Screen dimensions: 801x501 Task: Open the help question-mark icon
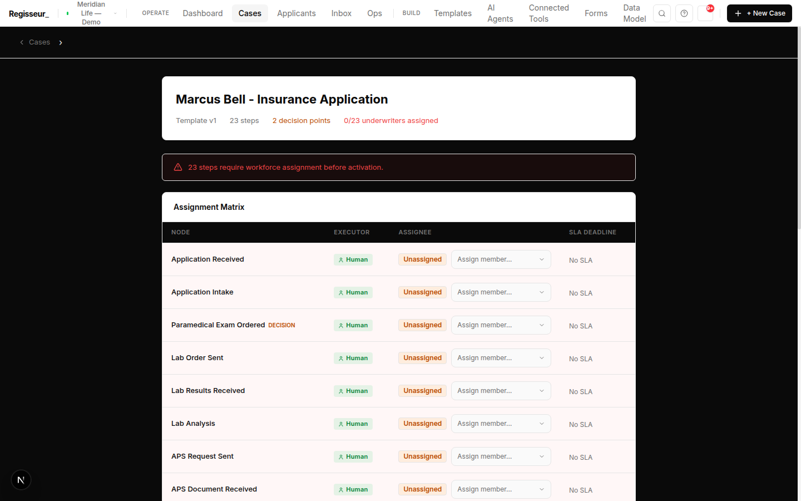pos(684,13)
